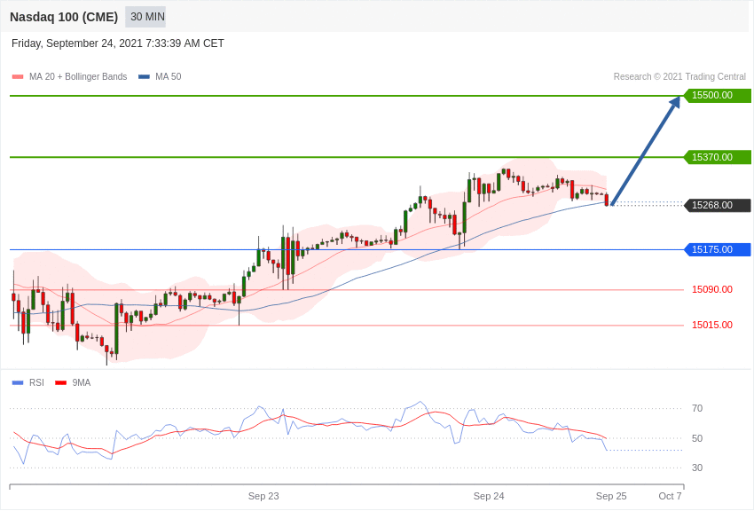Click the Sep 25 date axis label
Image resolution: width=754 pixels, height=511 pixels.
click(611, 496)
